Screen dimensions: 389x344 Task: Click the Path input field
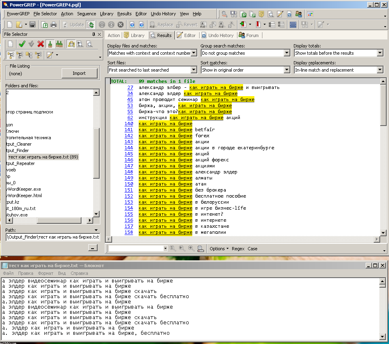(52, 237)
